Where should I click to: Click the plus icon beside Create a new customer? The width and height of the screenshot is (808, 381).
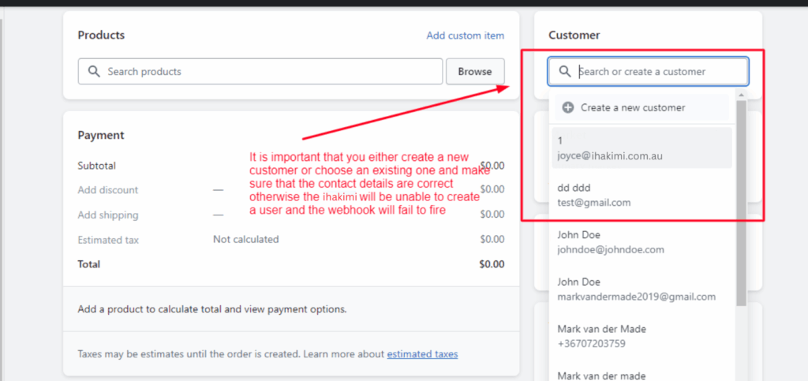[x=568, y=108]
